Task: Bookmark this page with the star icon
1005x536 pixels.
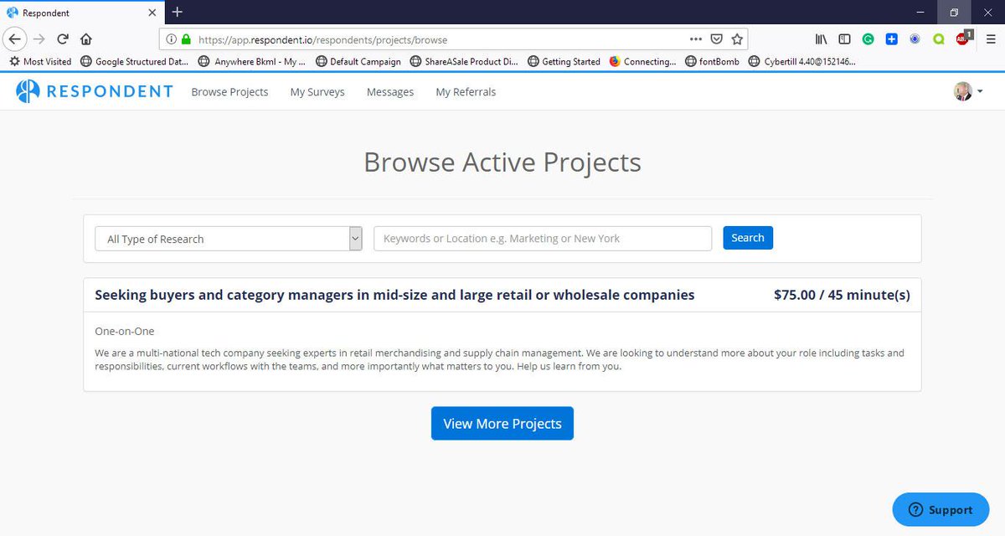Action: pyautogui.click(x=737, y=39)
